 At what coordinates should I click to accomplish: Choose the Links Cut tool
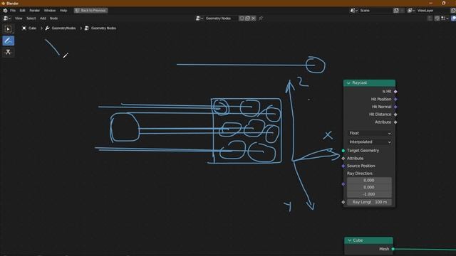(x=8, y=52)
